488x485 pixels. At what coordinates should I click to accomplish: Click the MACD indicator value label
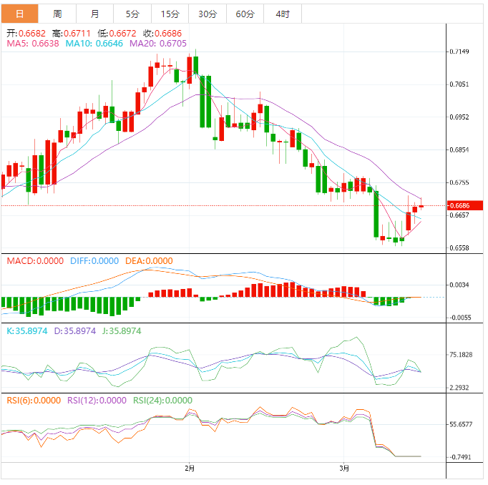click(x=35, y=261)
